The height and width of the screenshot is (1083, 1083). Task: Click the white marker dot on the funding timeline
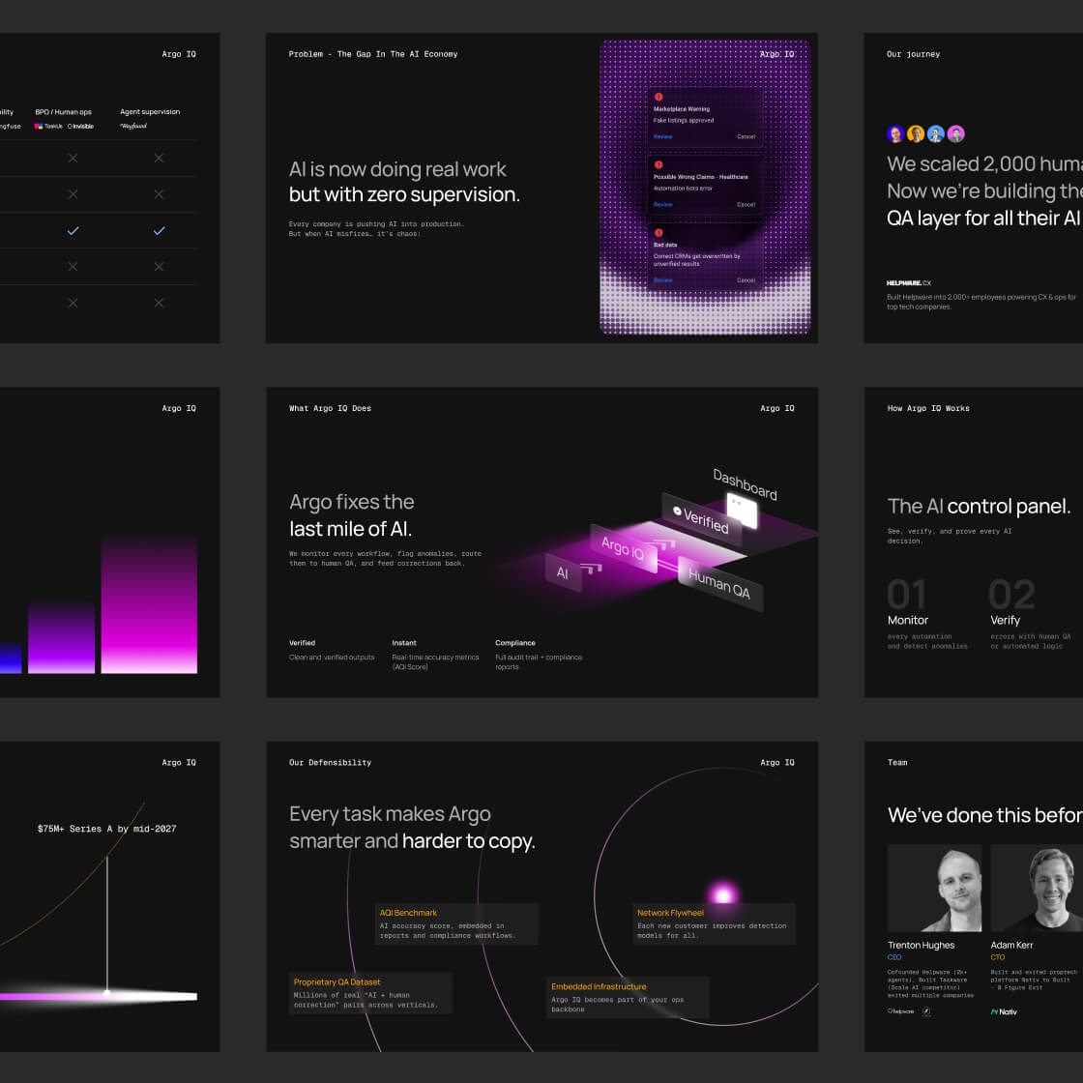tap(107, 993)
